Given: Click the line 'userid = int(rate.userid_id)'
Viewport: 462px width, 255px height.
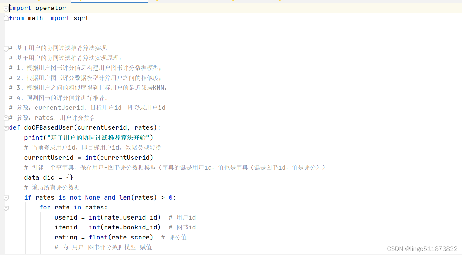Looking at the screenshot, I should (x=108, y=218).
